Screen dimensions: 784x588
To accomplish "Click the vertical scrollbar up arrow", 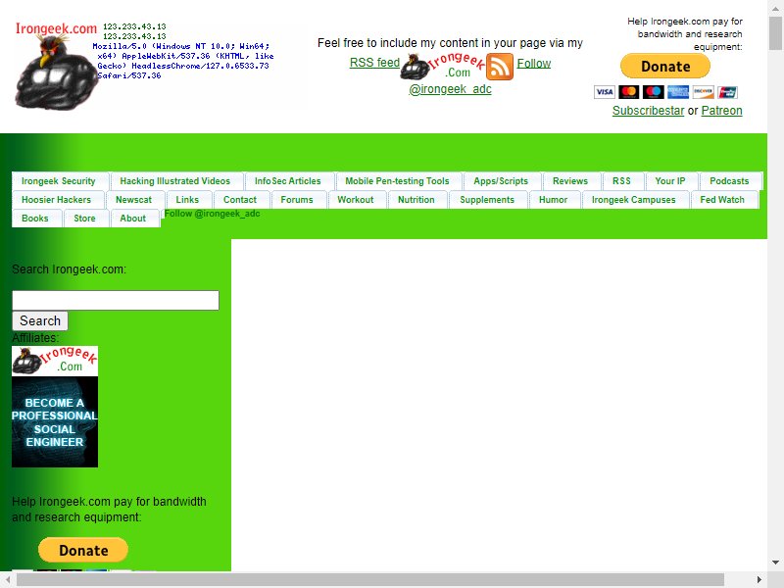I will pyautogui.click(x=776, y=9).
